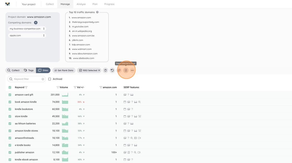
Task: Clear the 1002 Selected with X
Action: point(99,70)
